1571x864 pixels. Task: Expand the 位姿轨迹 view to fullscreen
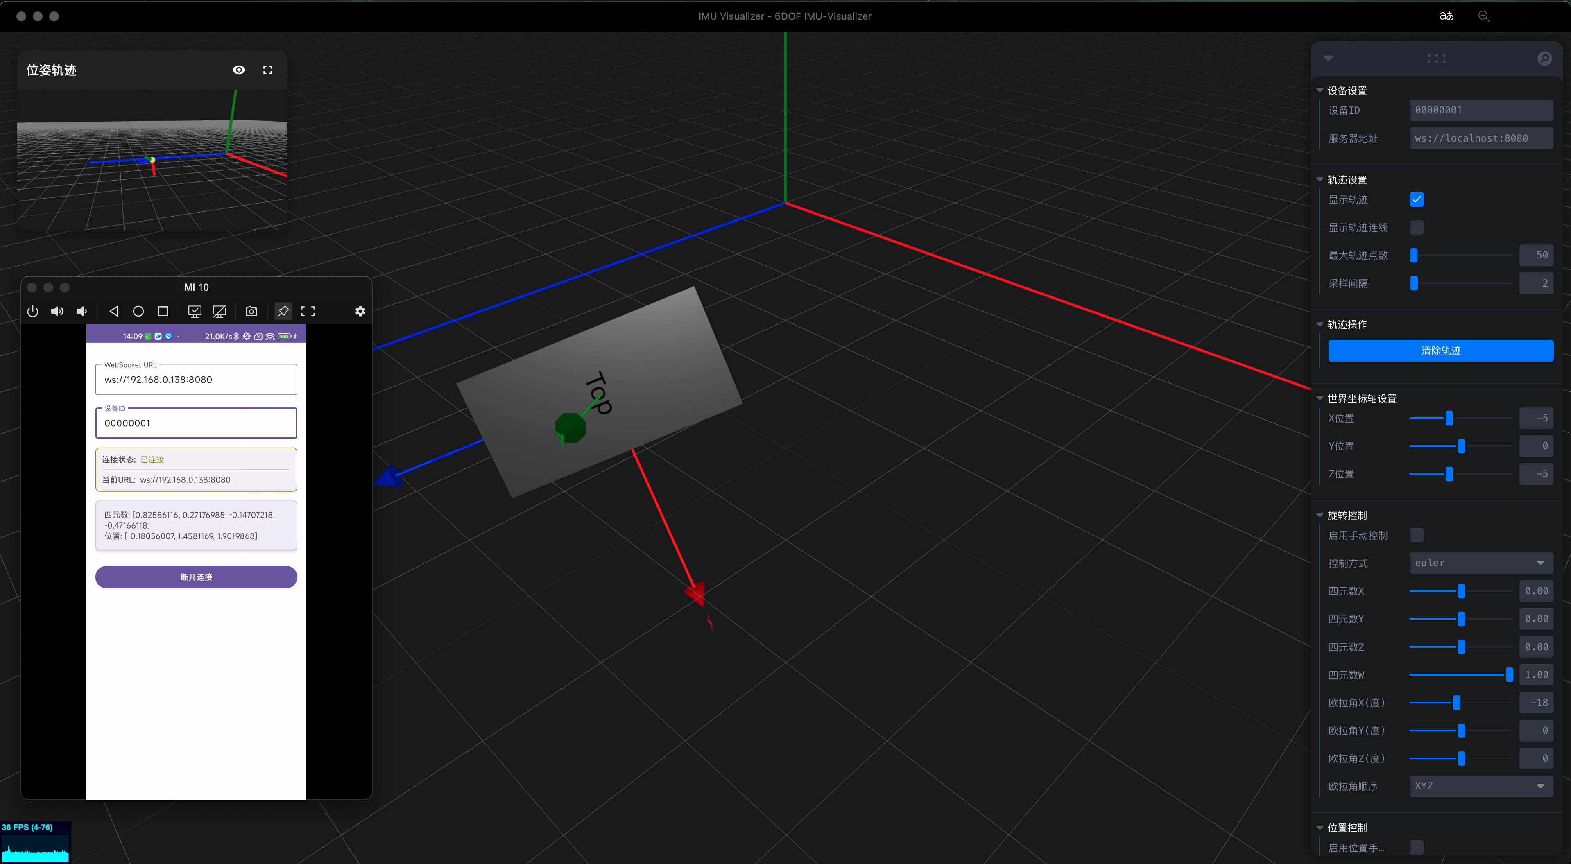(x=268, y=70)
